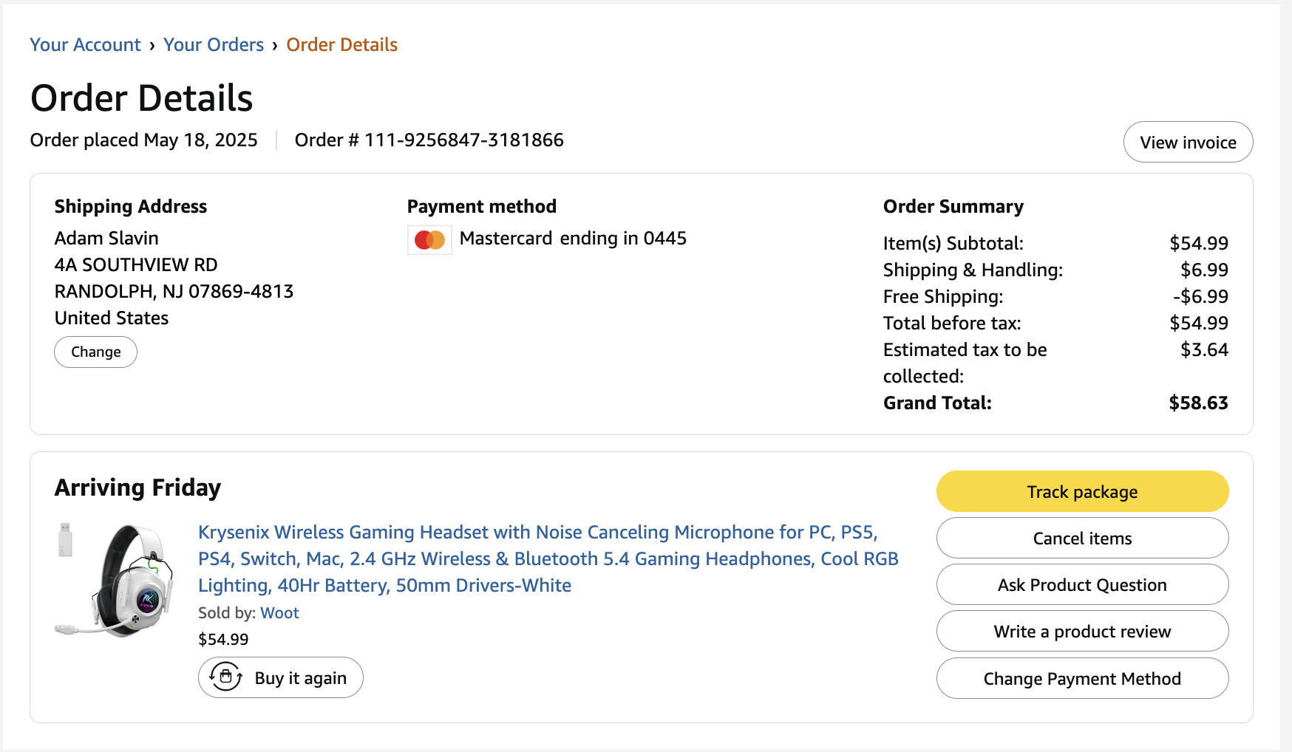The height and width of the screenshot is (752, 1292).
Task: Open View invoice
Action: point(1188,142)
